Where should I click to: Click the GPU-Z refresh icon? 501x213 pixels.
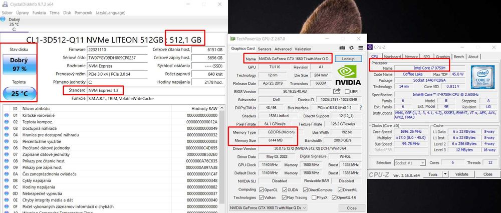click(x=352, y=48)
